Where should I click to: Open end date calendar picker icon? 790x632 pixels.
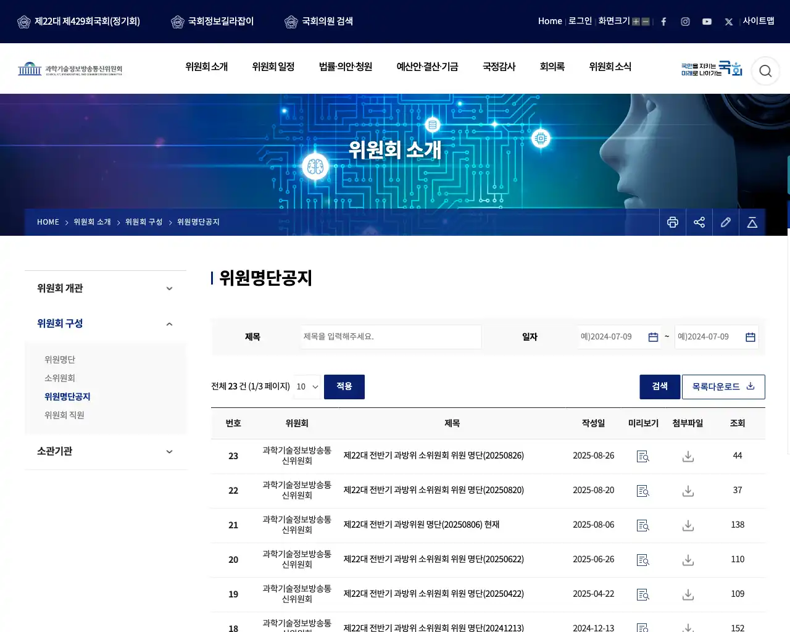(750, 337)
